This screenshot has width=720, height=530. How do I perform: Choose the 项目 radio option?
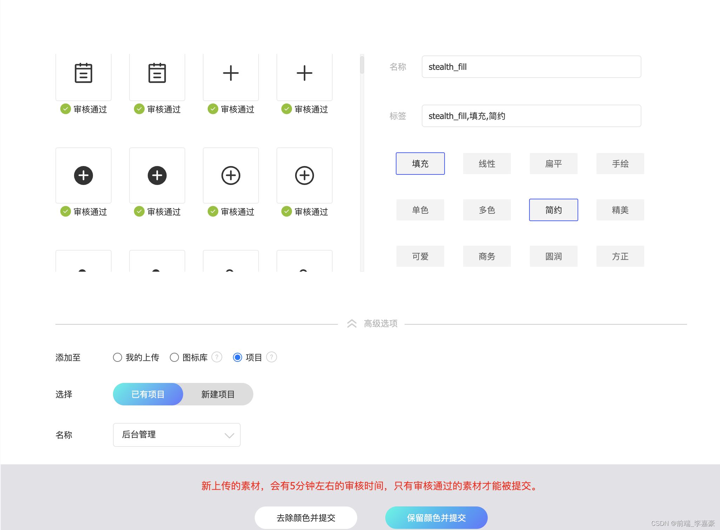coord(238,357)
